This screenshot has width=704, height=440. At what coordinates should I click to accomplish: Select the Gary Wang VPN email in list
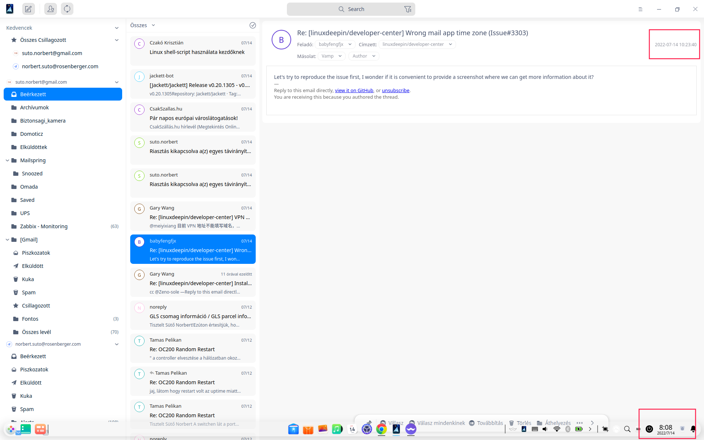193,216
